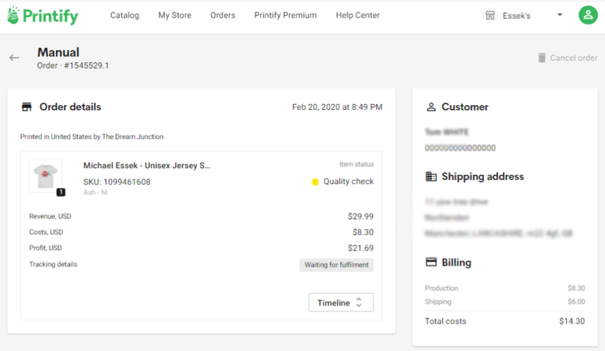
Task: Click the trash icon beside Cancel order
Action: point(541,57)
